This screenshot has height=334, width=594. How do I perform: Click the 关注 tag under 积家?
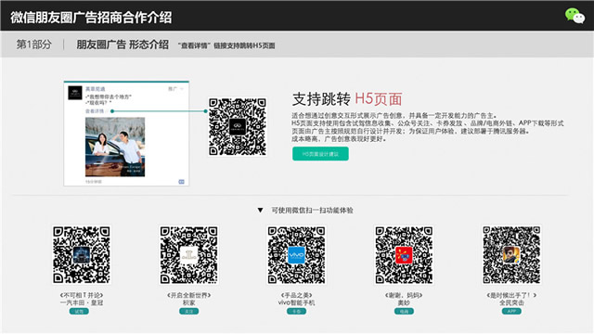(x=189, y=312)
